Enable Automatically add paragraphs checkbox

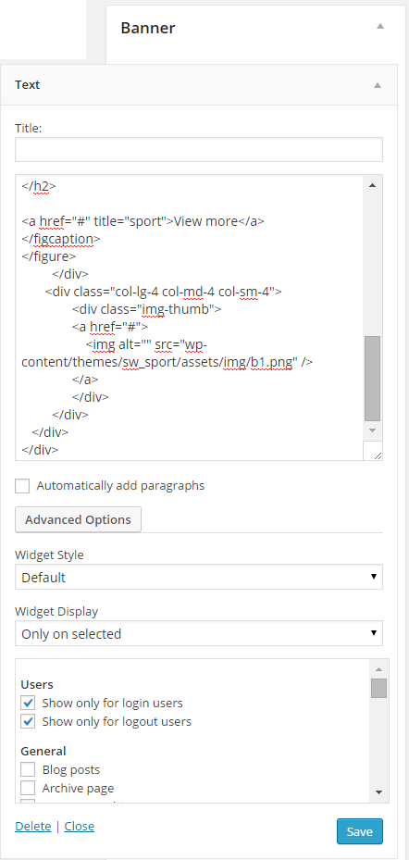point(22,486)
